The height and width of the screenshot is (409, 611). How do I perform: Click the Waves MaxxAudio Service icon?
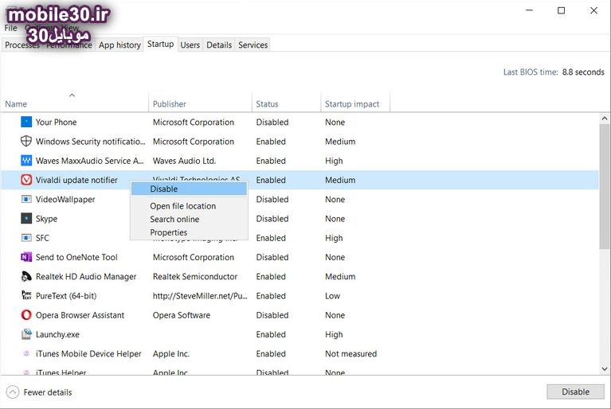tap(26, 161)
